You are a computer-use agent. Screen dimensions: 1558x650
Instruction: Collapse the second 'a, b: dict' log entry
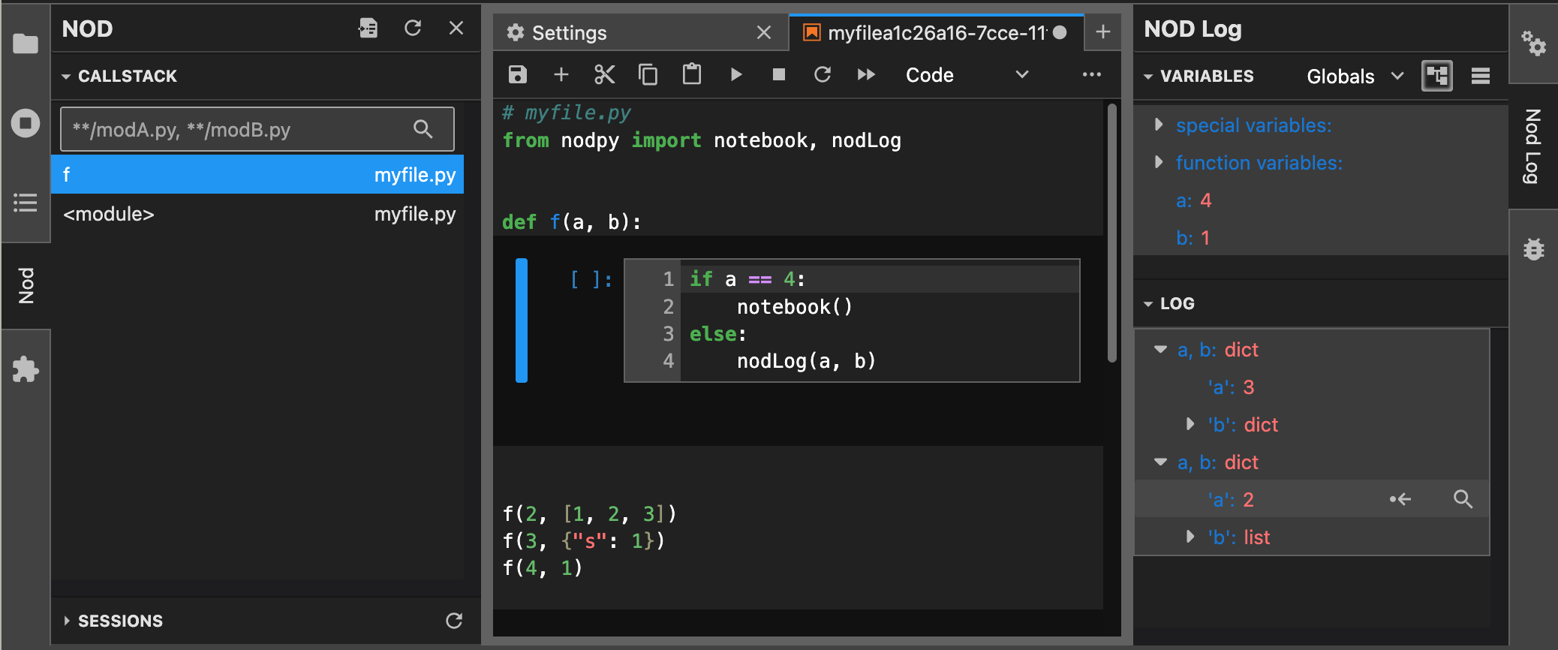point(1161,462)
